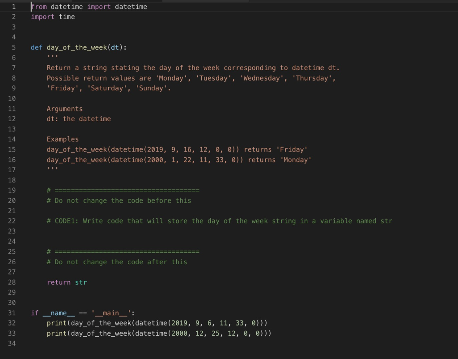Image resolution: width=458 pixels, height=359 pixels.
Task: Click line number 31 in the gutter
Action: point(12,313)
